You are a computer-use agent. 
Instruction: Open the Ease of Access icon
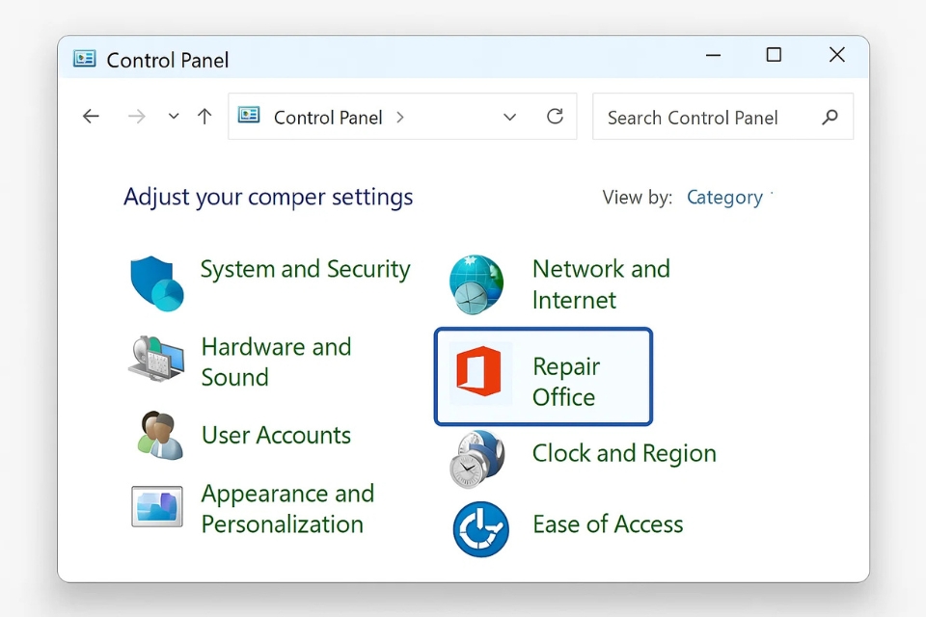[480, 528]
